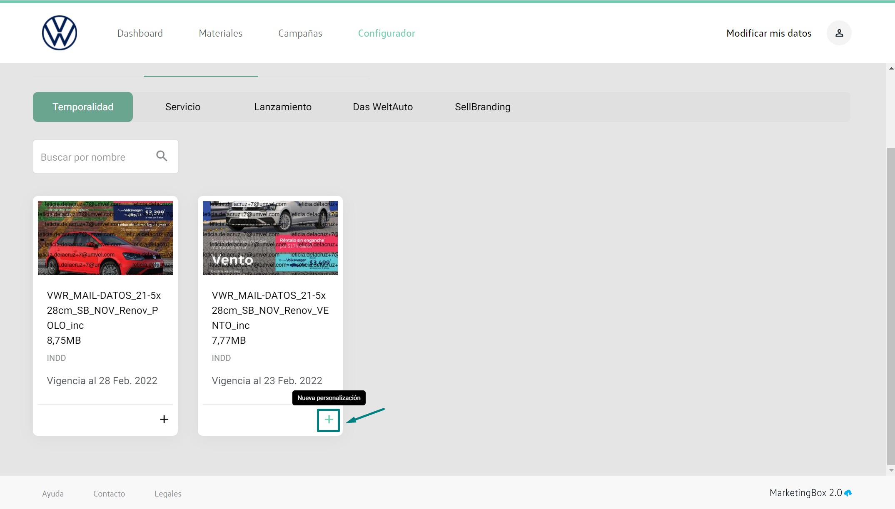The width and height of the screenshot is (895, 509).
Task: Open Campañas in navigation
Action: [300, 33]
